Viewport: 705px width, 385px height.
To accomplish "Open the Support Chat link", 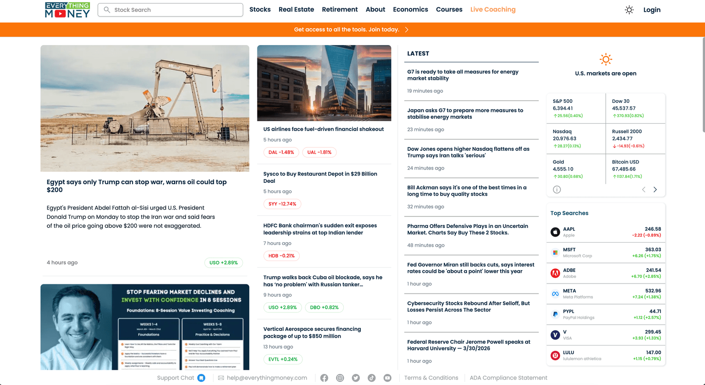I will pyautogui.click(x=175, y=378).
